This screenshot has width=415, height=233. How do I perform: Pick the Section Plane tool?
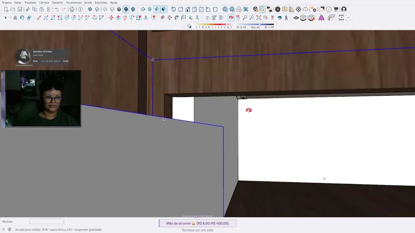(143, 9)
